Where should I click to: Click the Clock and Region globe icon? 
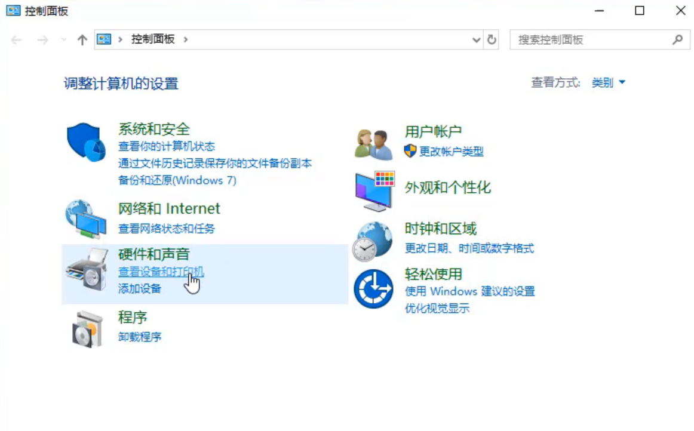373,241
